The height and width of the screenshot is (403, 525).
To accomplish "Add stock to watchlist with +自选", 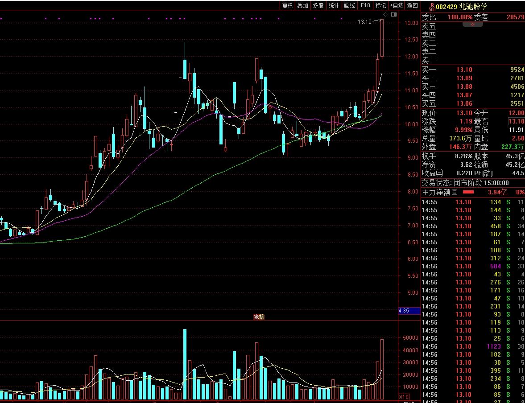I will (397, 5).
